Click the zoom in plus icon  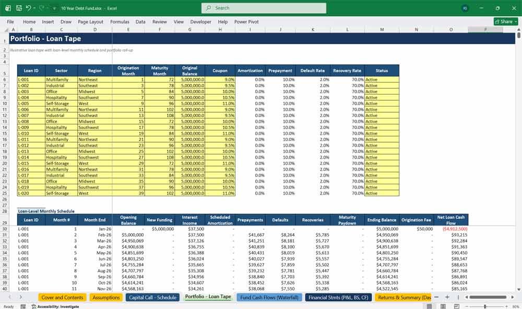[506, 306]
